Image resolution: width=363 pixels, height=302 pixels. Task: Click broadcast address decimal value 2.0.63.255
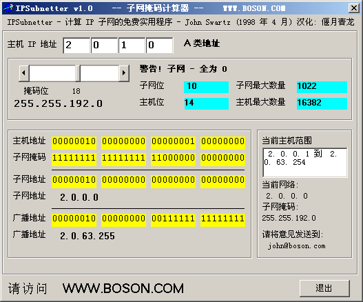click(x=87, y=236)
